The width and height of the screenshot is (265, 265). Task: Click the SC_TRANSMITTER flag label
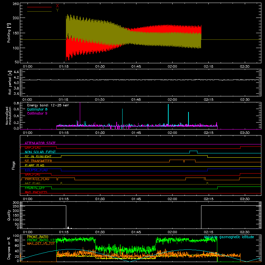click(38, 161)
